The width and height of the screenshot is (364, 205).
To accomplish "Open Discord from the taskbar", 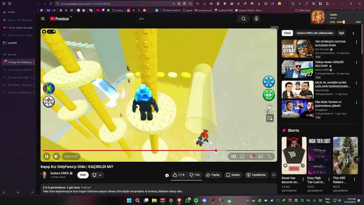I will [x=204, y=200].
